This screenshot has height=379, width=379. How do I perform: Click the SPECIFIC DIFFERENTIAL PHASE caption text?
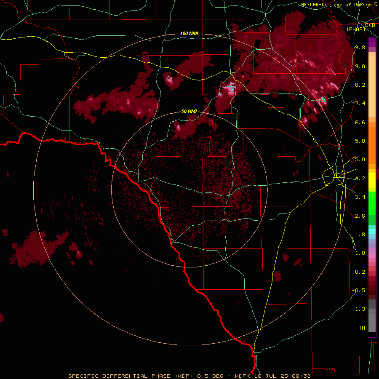(119, 376)
